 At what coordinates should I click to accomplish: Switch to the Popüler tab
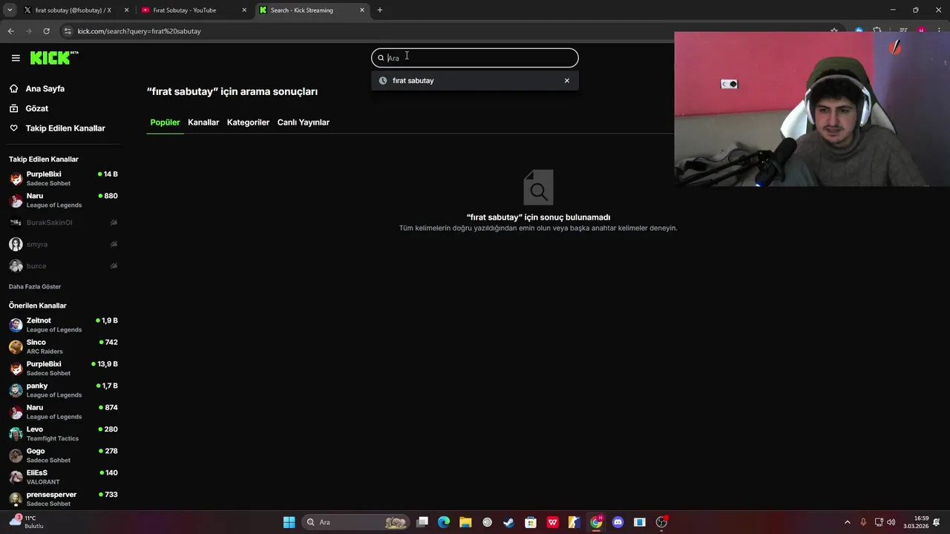pyautogui.click(x=165, y=122)
